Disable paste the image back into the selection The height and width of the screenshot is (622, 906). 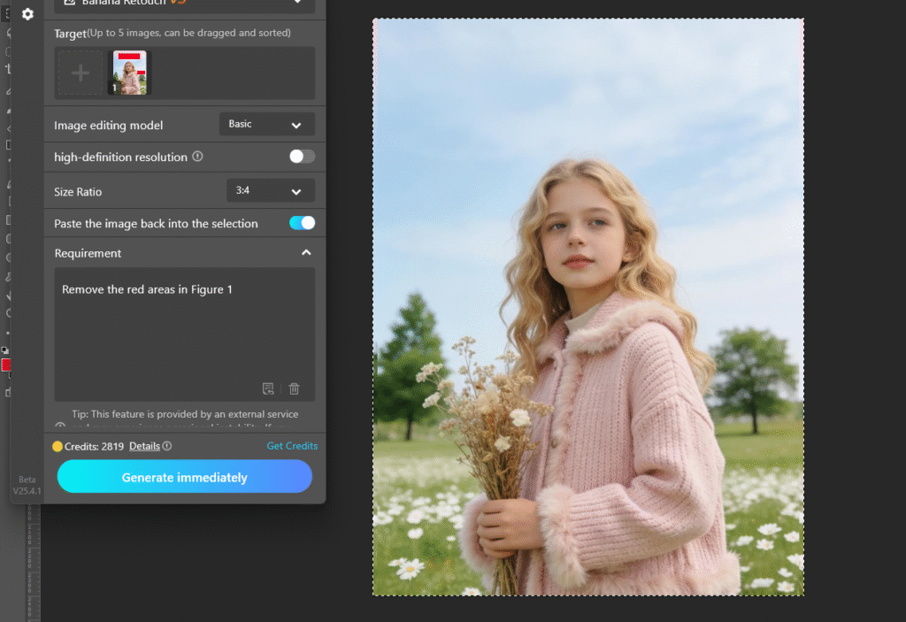point(301,223)
